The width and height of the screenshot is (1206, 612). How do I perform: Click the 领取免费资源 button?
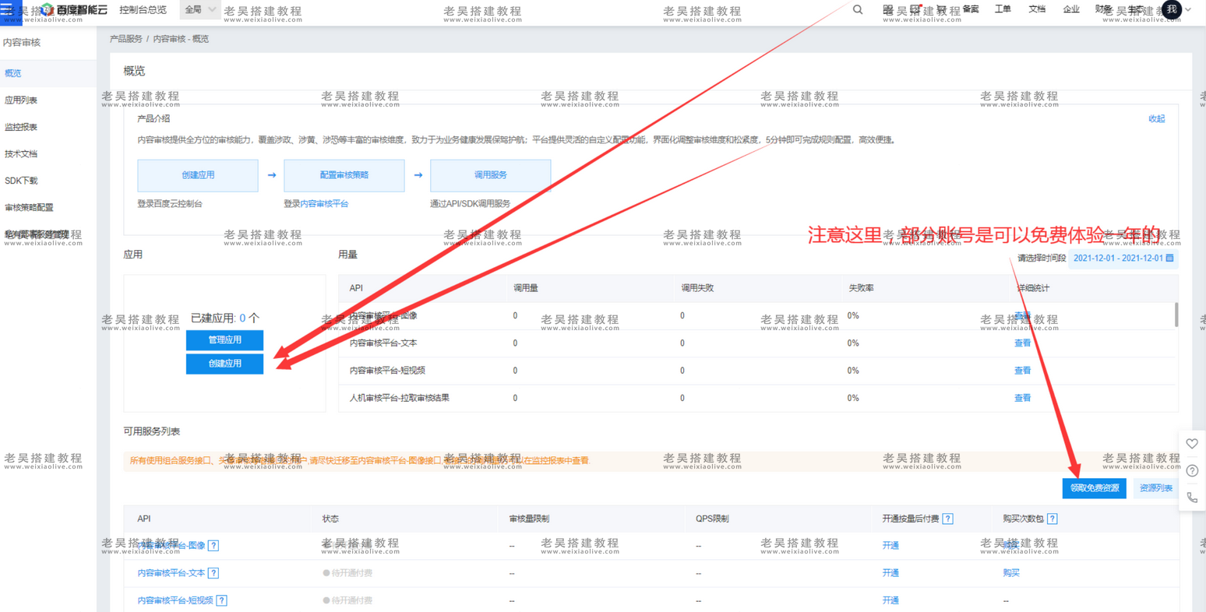coord(1094,488)
